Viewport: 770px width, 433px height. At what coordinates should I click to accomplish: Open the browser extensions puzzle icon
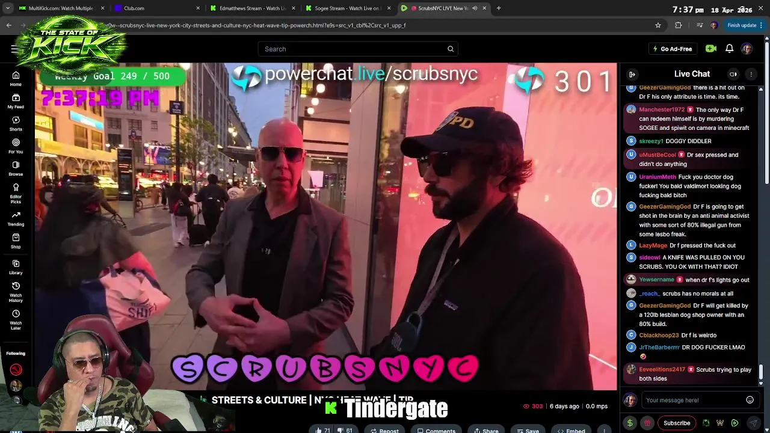(x=679, y=25)
